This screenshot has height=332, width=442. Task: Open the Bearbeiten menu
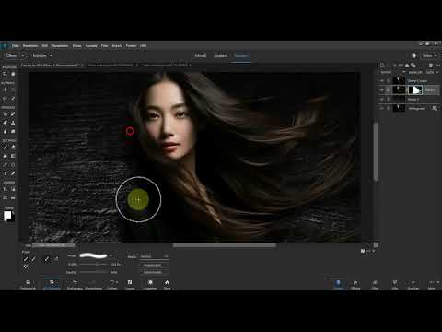tap(30, 46)
